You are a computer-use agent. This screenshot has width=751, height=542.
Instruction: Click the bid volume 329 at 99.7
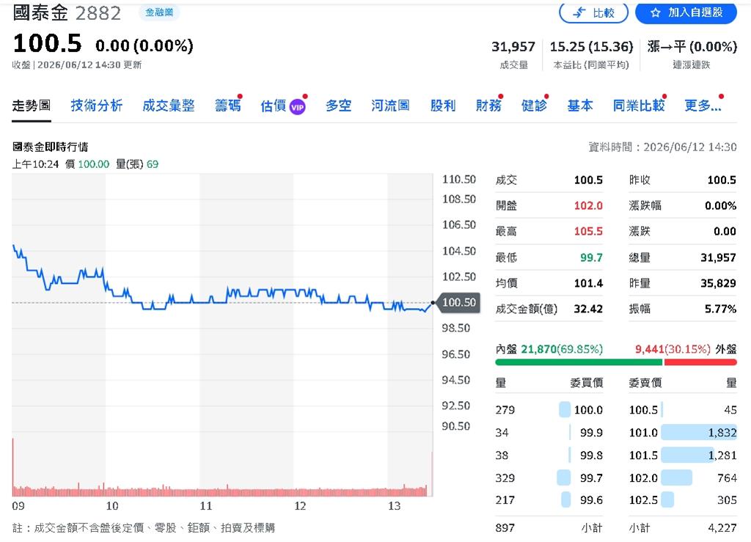(x=505, y=477)
